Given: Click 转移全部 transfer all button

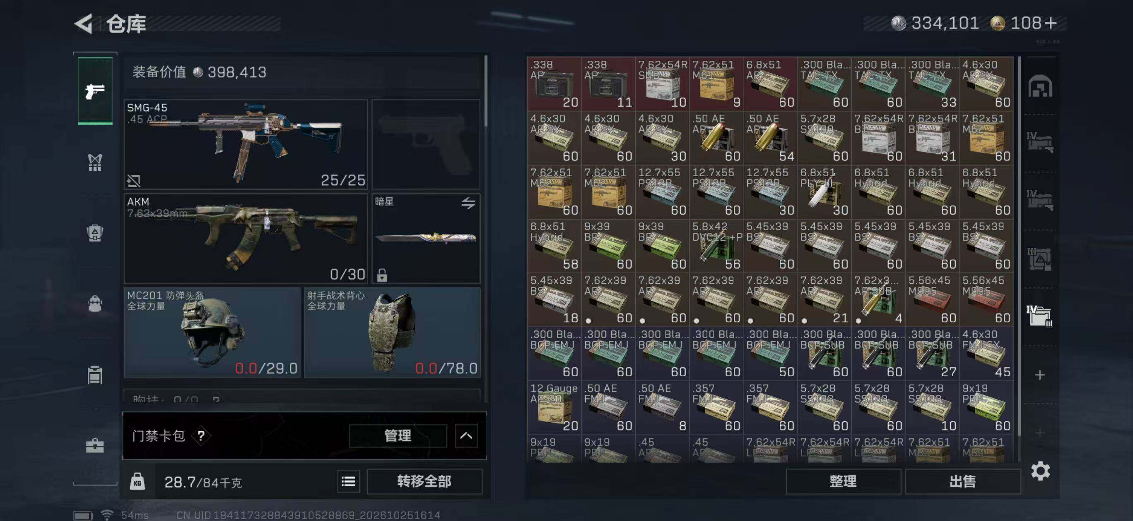Looking at the screenshot, I should (x=424, y=481).
